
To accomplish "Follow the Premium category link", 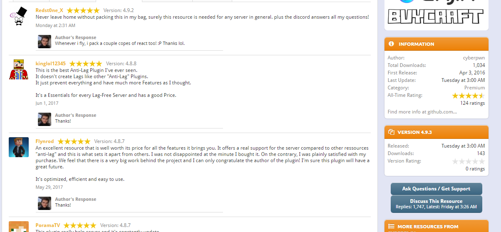I will point(474,88).
